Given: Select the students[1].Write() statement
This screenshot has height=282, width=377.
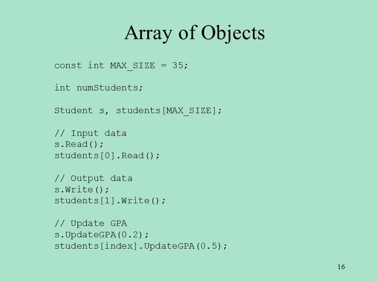Looking at the screenshot, I should coord(110,201).
